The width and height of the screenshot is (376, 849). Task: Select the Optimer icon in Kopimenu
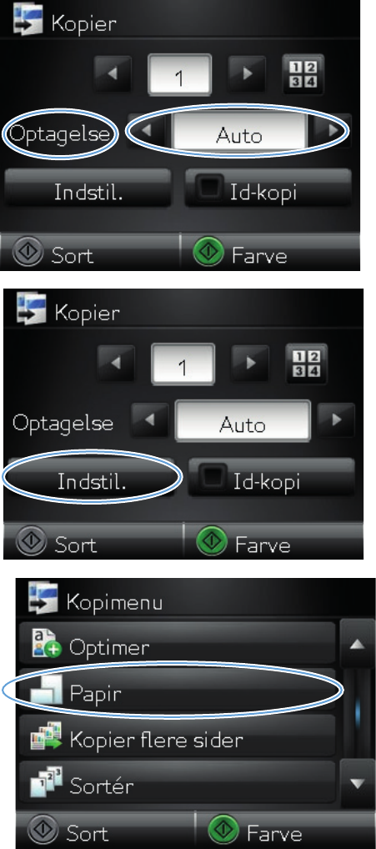tap(47, 646)
